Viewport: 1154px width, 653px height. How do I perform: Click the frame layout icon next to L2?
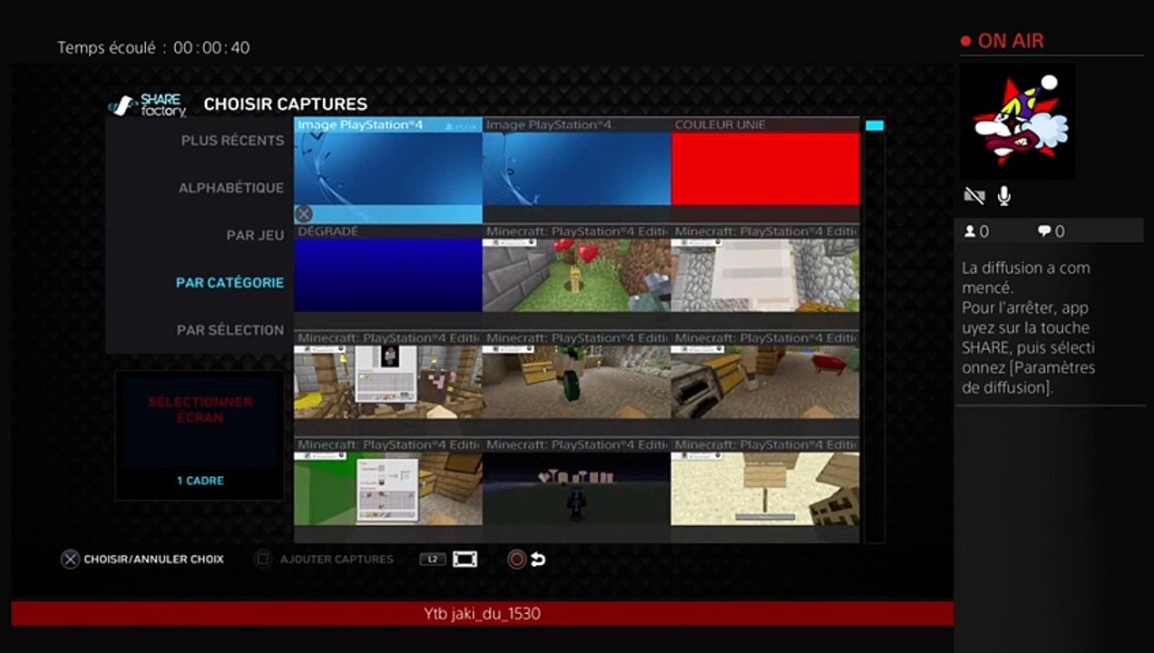[465, 560]
